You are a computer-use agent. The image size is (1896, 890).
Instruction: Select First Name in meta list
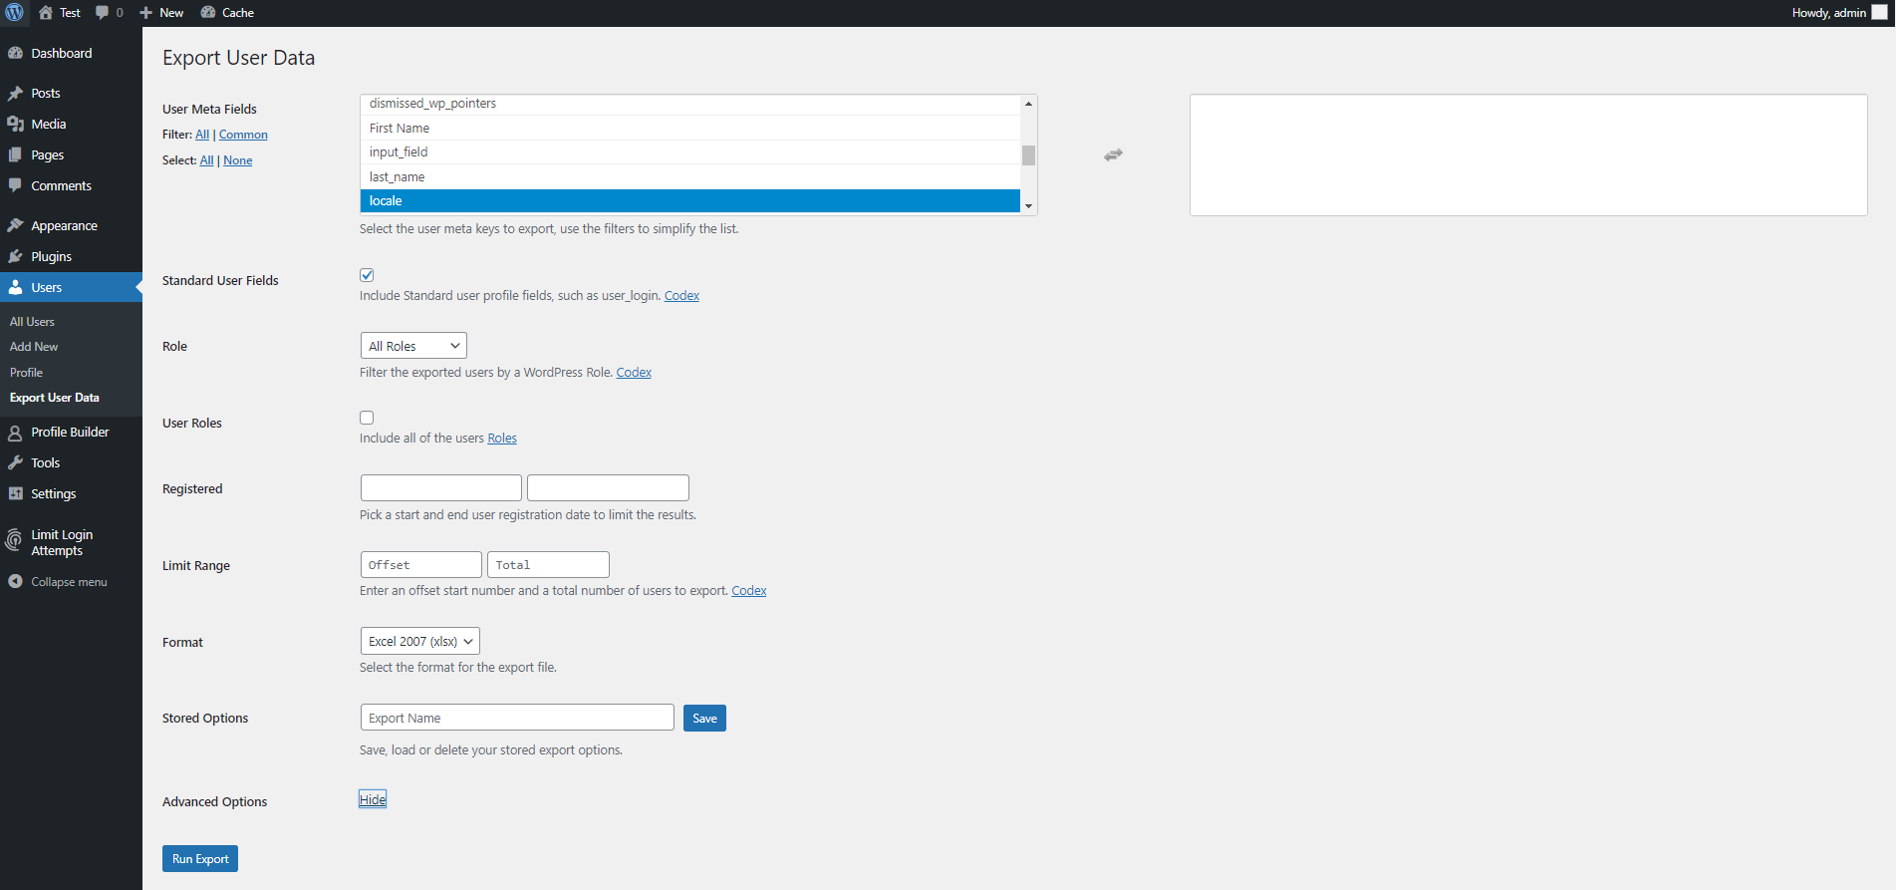[690, 128]
